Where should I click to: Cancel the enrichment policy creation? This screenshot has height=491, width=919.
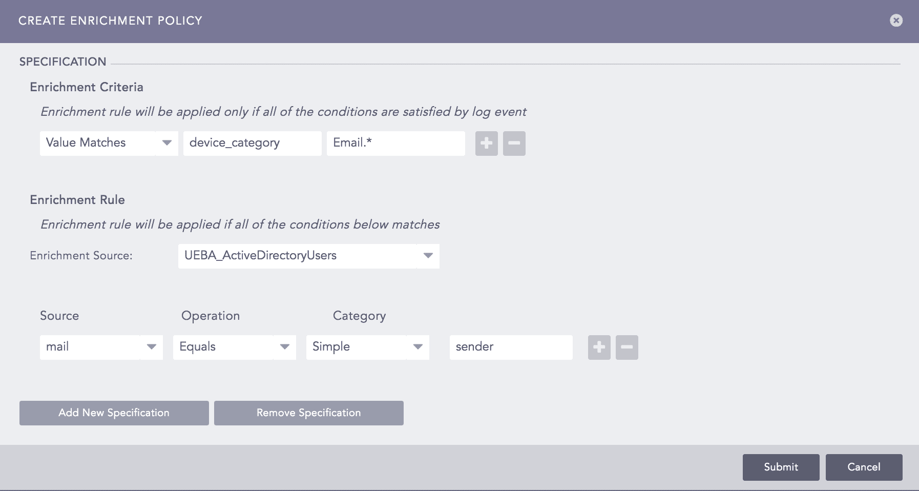[864, 467]
